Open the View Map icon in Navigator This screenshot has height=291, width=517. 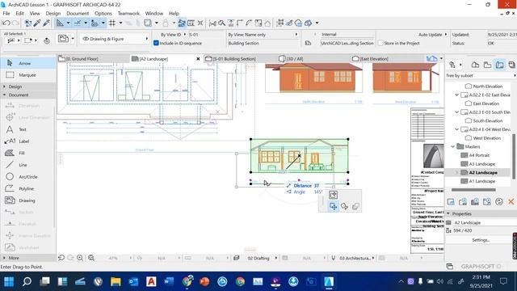(487, 65)
